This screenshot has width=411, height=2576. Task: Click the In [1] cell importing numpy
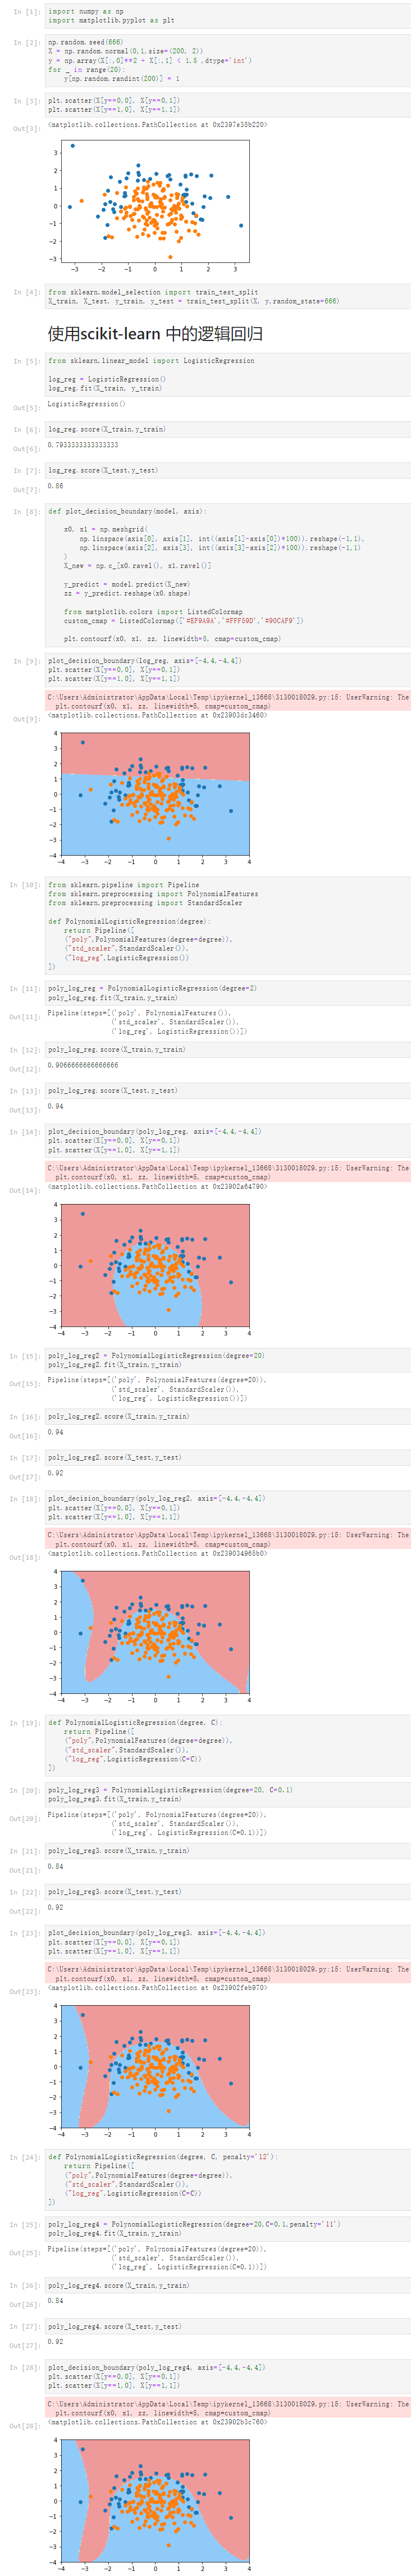tap(228, 16)
